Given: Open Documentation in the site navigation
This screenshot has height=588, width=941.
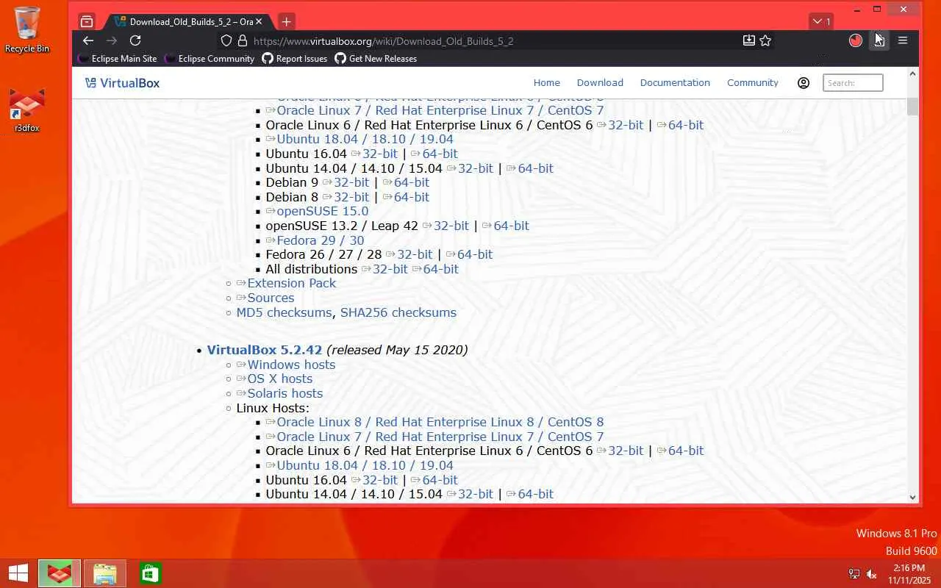Looking at the screenshot, I should [675, 83].
